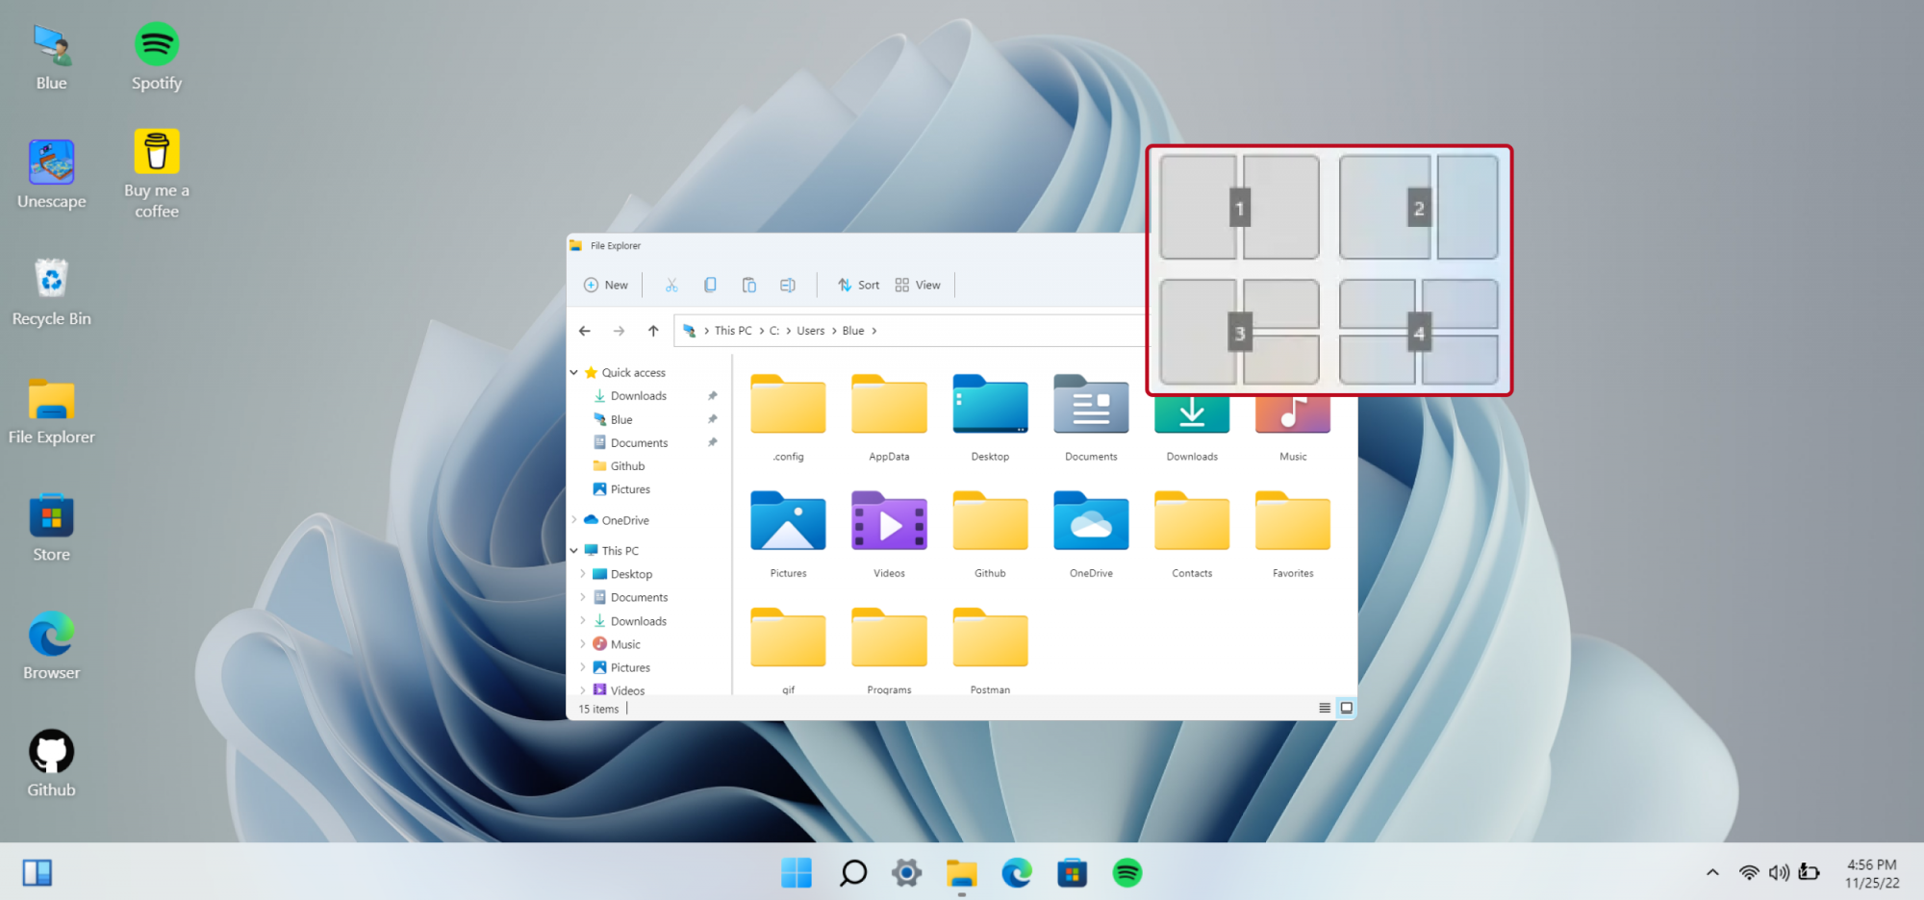Switch to large icons view
Screen dimensions: 1924x900
(1347, 708)
